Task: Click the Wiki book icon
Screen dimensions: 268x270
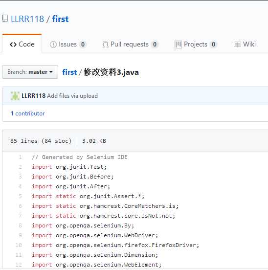Action: pos(237,45)
